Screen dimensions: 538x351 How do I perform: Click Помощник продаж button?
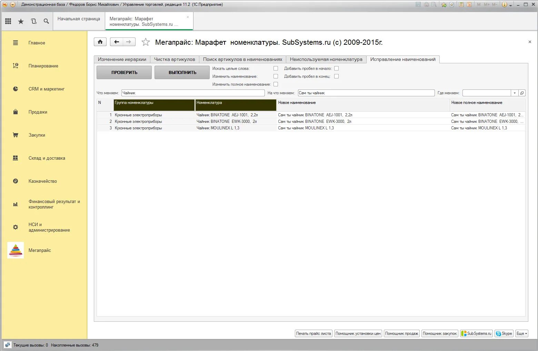402,333
